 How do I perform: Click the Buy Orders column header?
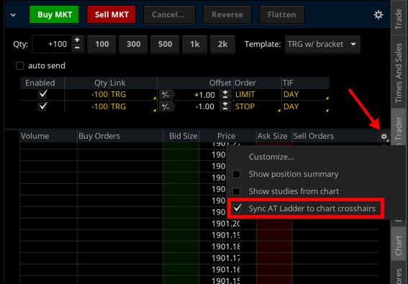120,136
